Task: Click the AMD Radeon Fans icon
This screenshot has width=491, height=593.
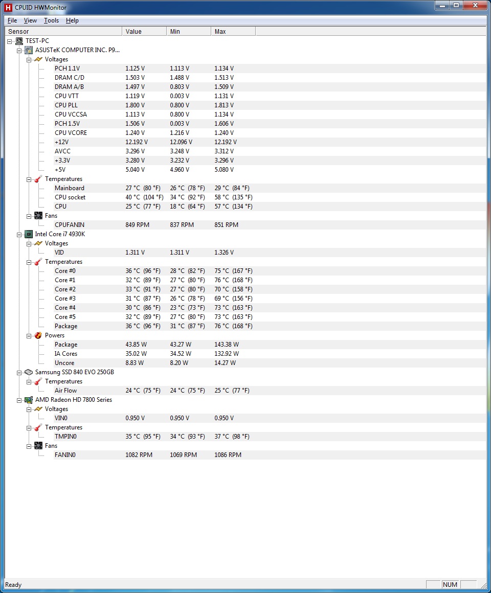Action: pyautogui.click(x=38, y=446)
